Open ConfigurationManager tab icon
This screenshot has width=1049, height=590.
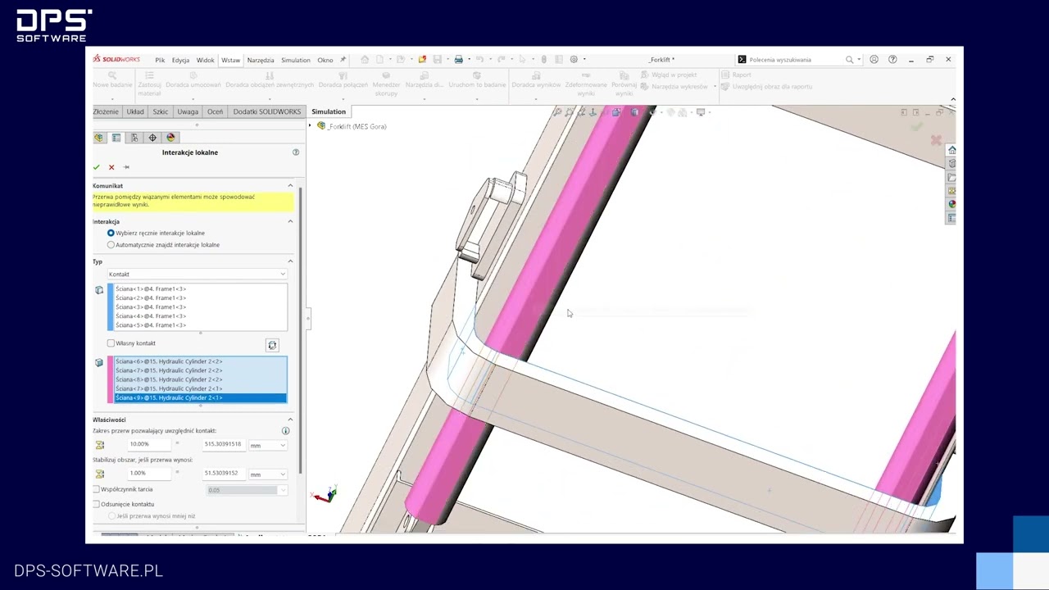134,138
